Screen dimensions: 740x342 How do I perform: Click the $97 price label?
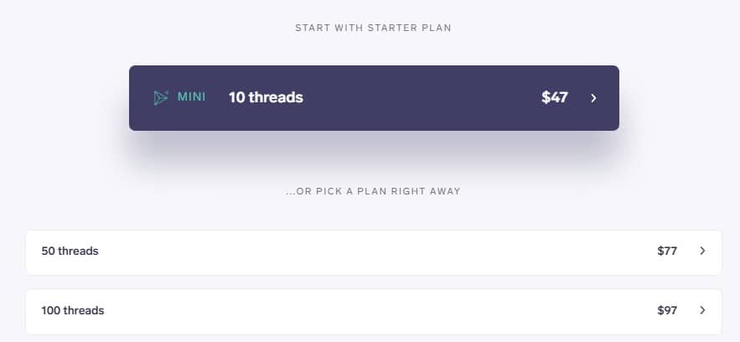pyautogui.click(x=667, y=310)
